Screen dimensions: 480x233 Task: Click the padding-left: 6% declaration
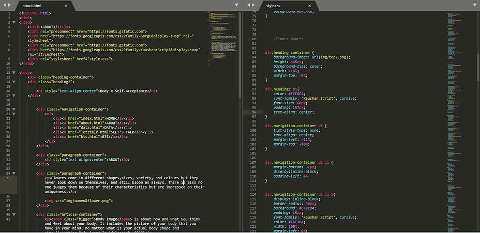(291, 176)
